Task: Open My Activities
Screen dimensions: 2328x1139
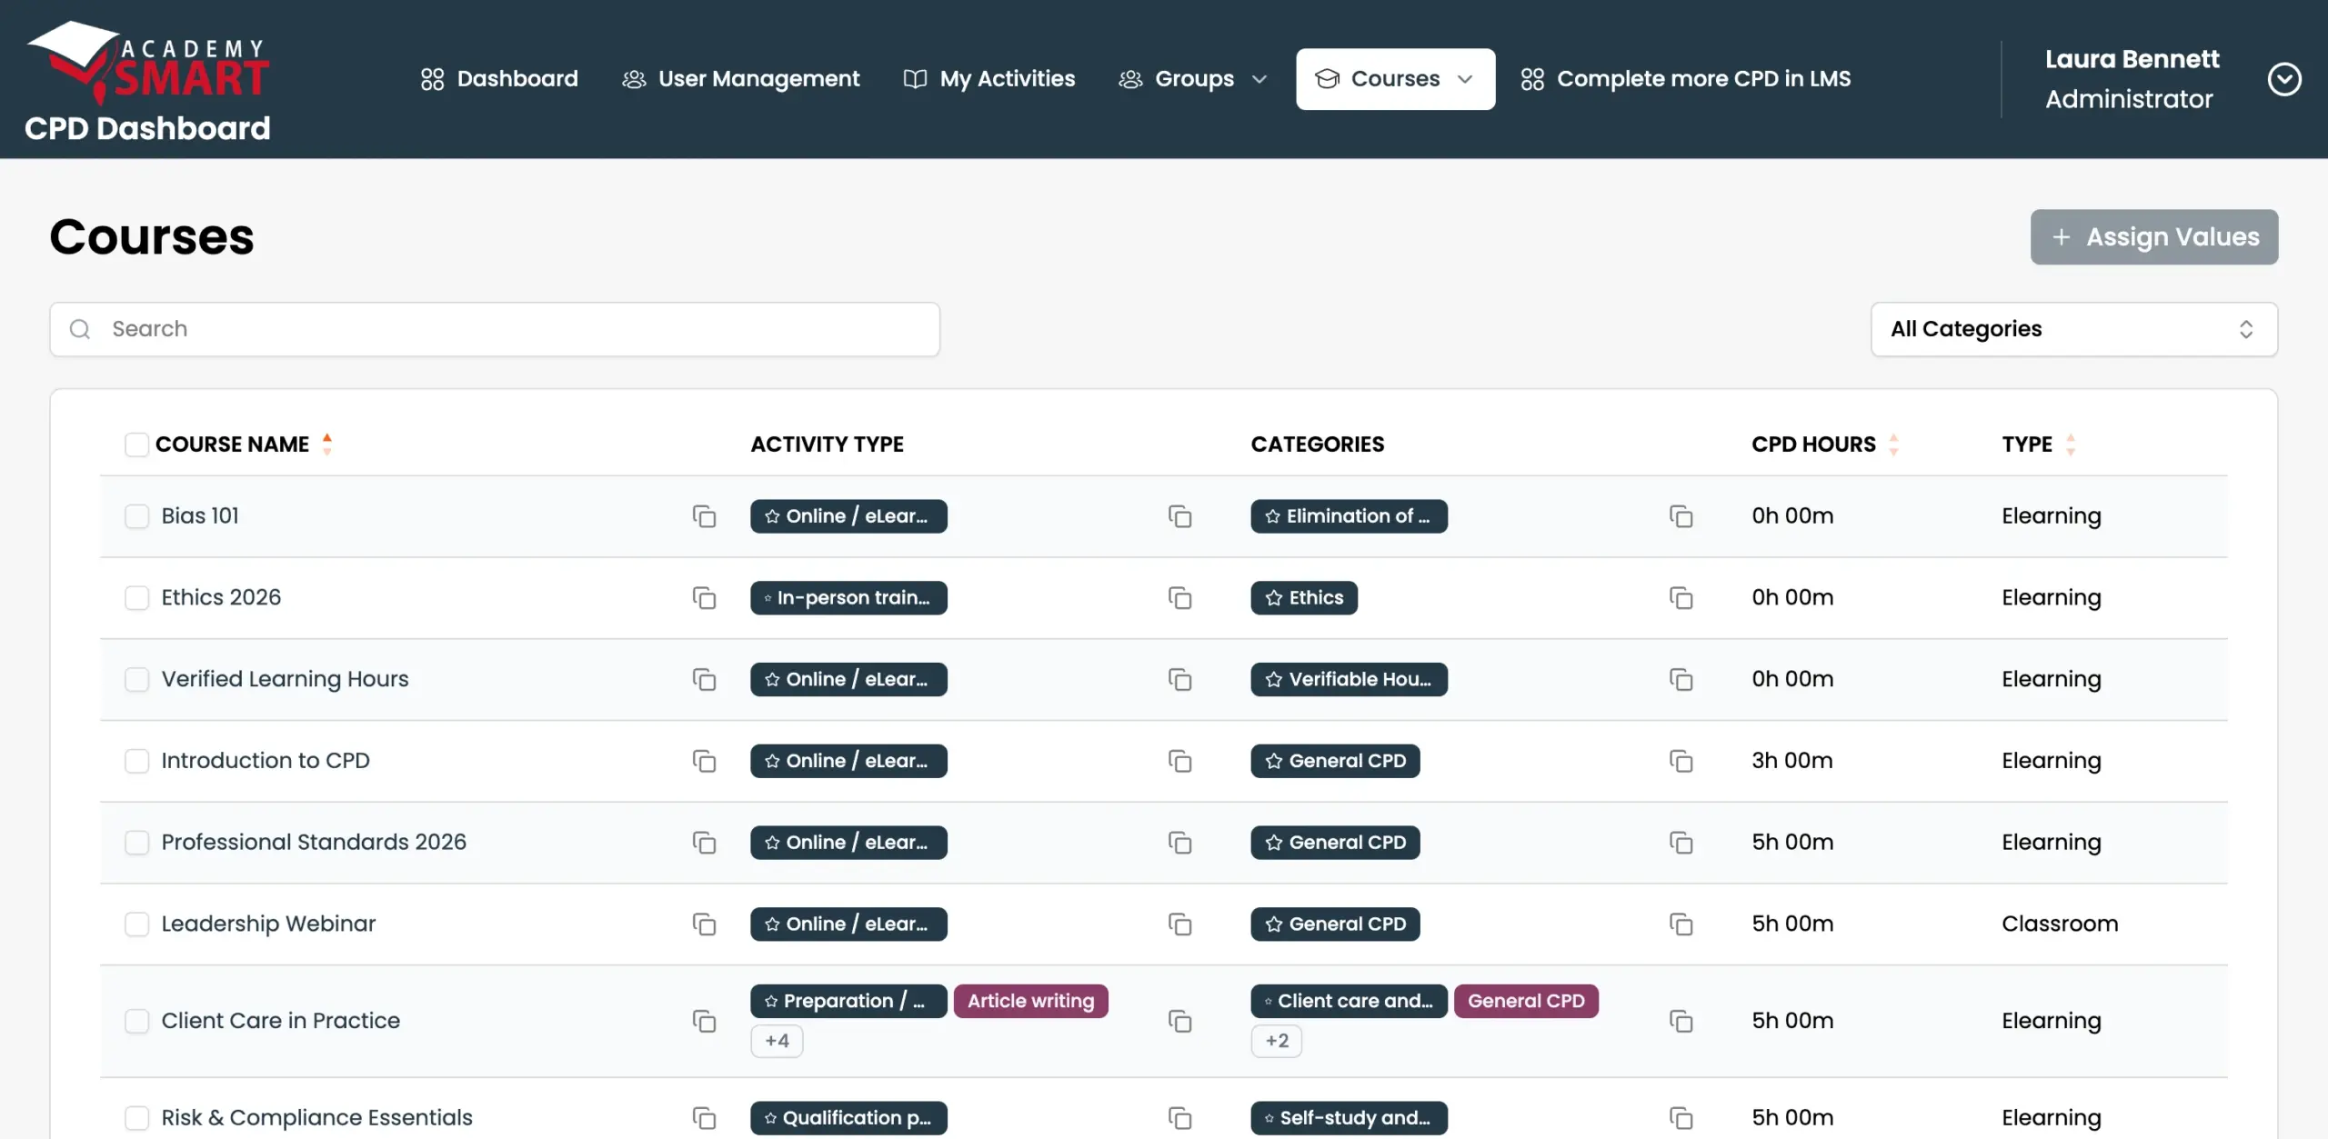Action: 989,79
